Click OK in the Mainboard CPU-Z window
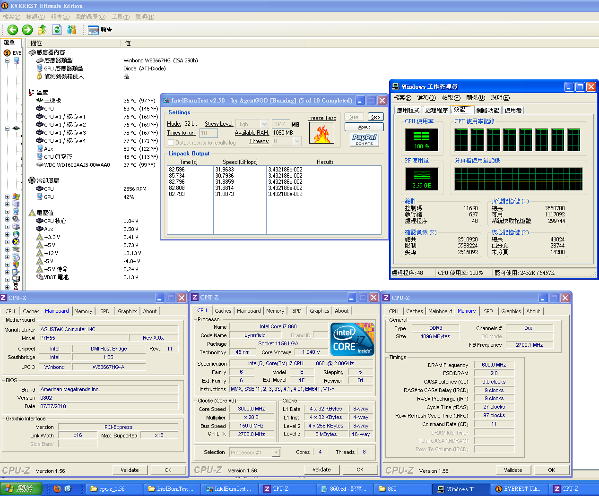 tap(168, 470)
